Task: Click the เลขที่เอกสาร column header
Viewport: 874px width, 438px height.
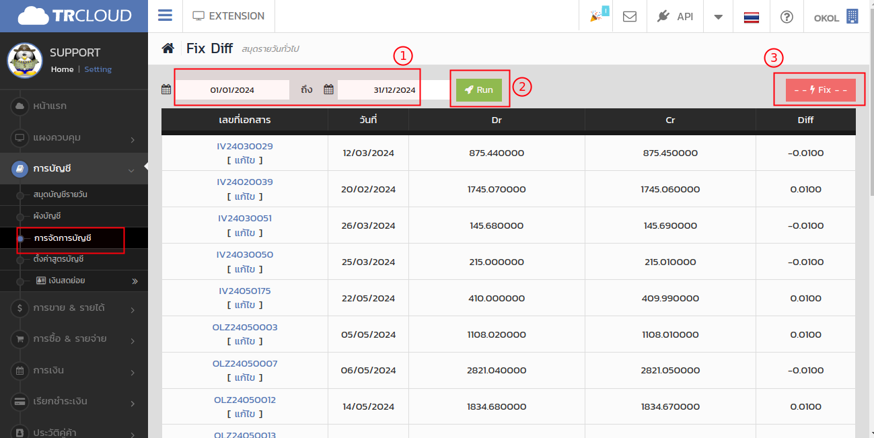Action: pyautogui.click(x=245, y=120)
